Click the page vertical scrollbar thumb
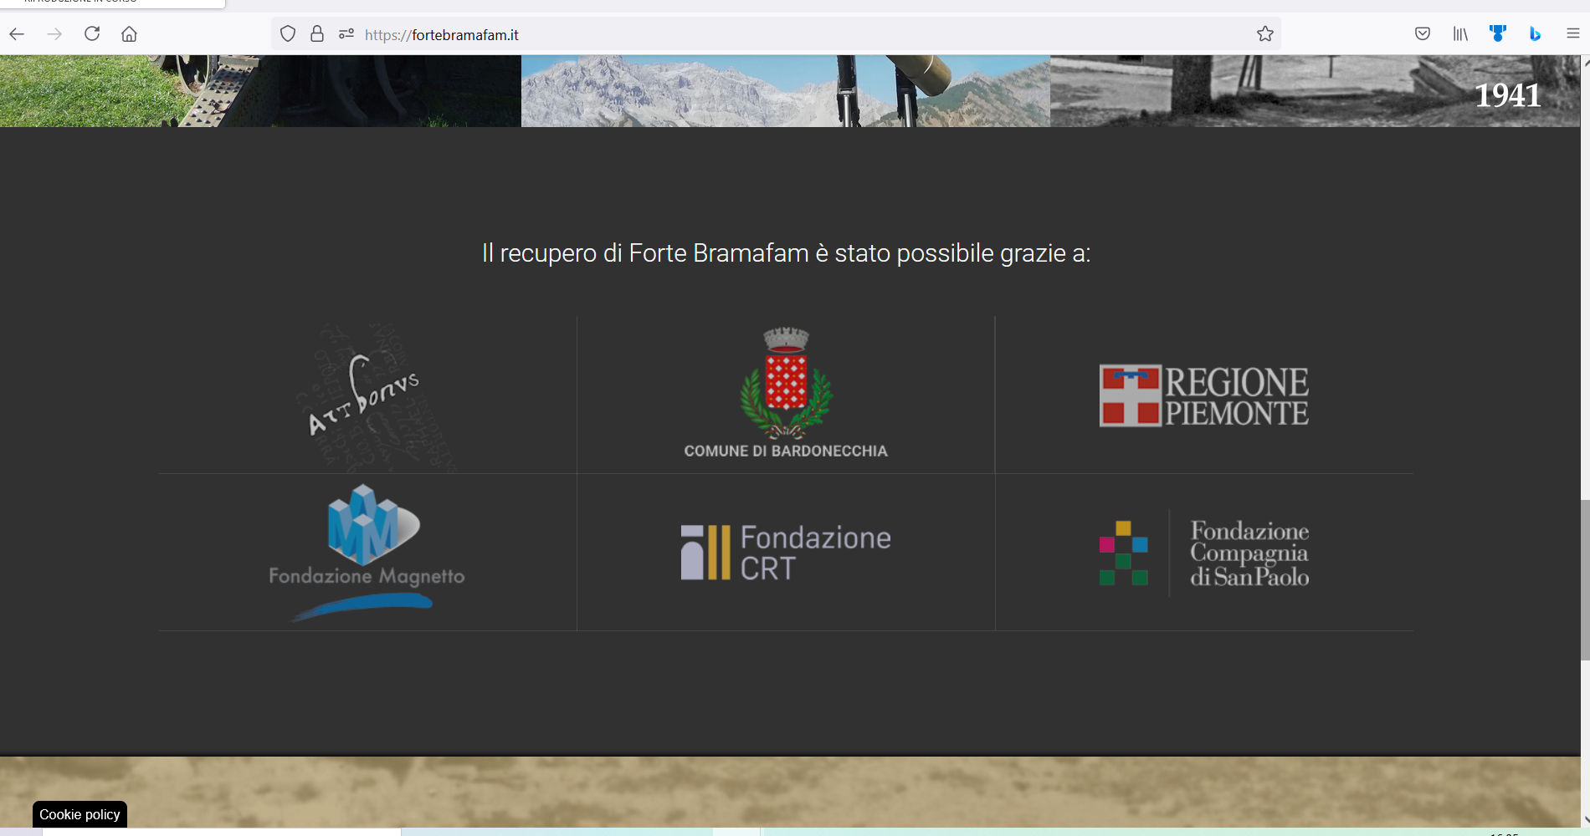The height and width of the screenshot is (836, 1590). pyautogui.click(x=1585, y=580)
